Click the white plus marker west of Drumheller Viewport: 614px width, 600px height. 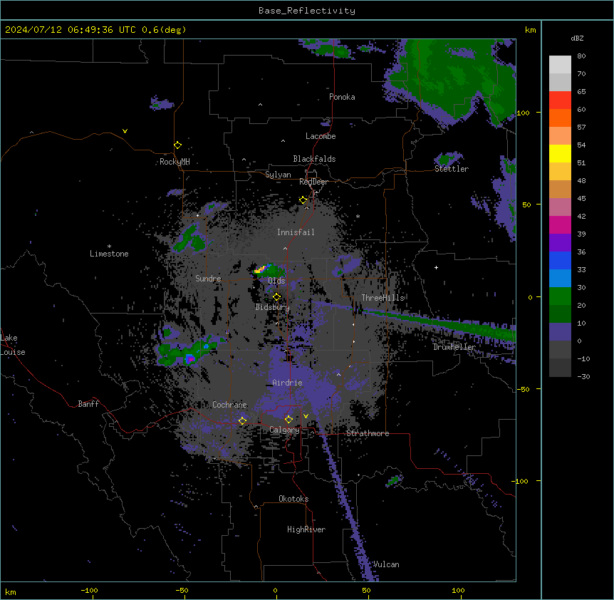(436, 267)
